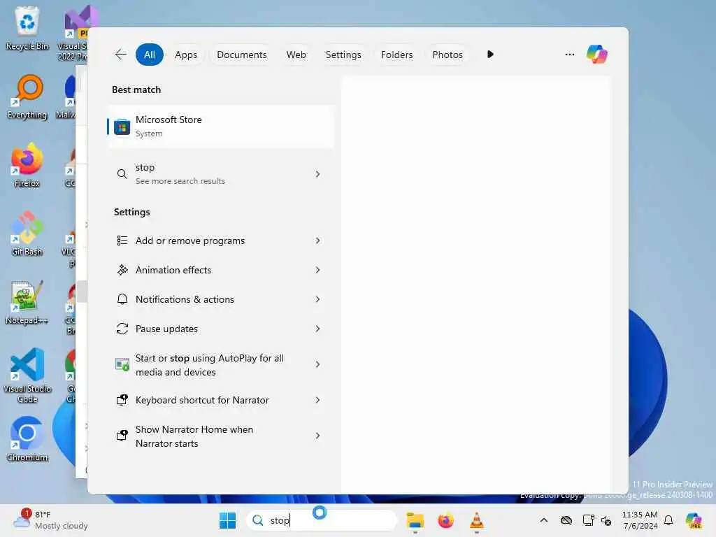Open Animation effects setting

[220, 270]
